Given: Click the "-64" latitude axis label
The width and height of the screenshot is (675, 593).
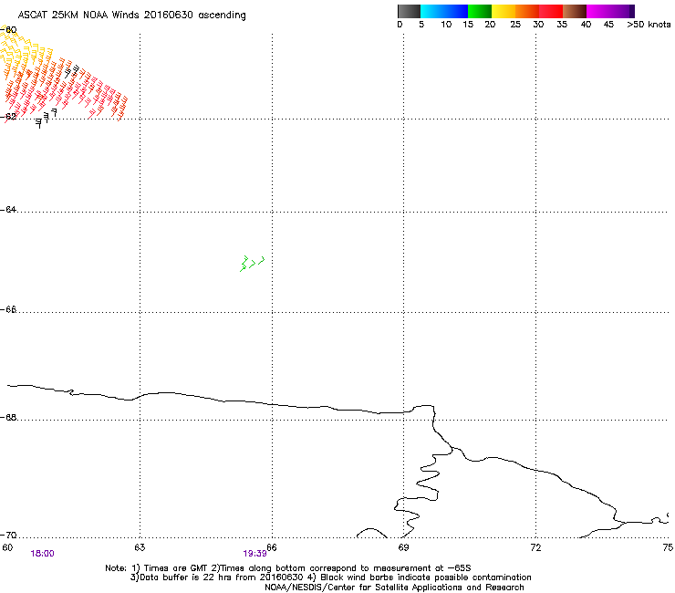Looking at the screenshot, I should pos(8,210).
